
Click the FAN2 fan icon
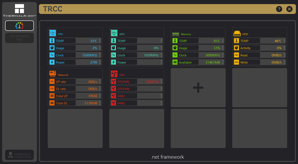click(x=113, y=103)
